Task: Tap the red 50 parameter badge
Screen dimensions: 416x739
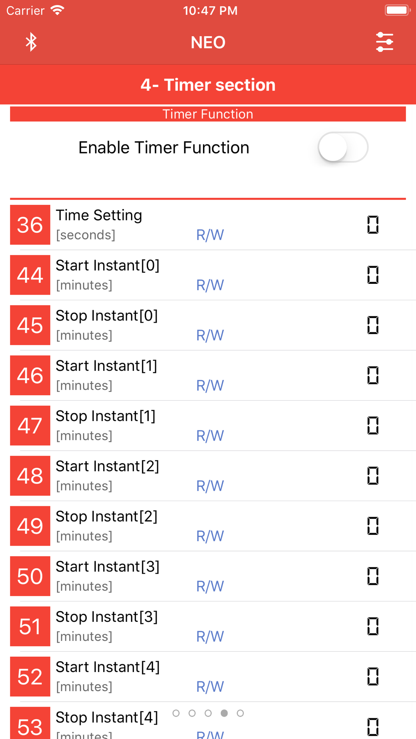Action: pyautogui.click(x=30, y=576)
